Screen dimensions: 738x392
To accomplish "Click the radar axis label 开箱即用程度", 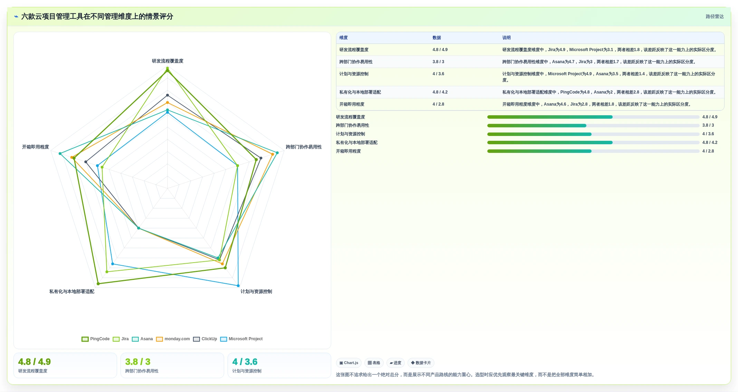I will 36,147.
